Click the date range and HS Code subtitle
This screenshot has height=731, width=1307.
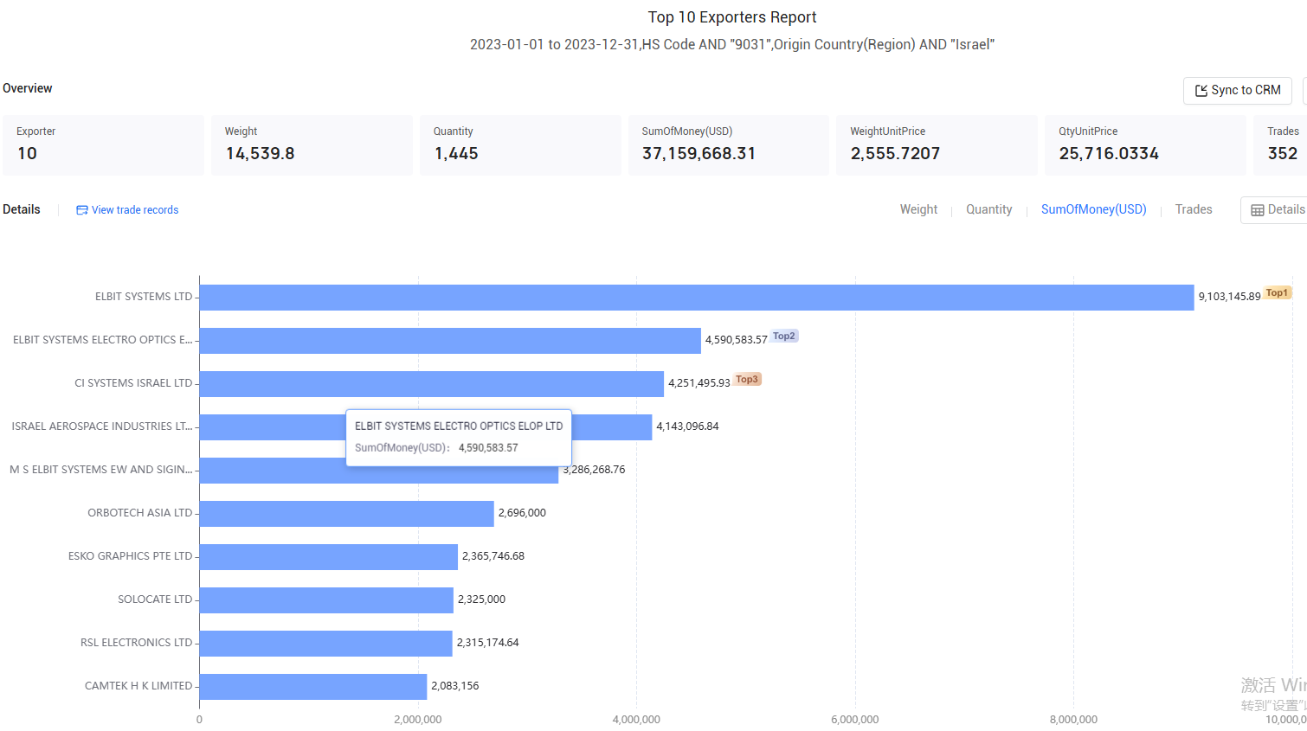[732, 44]
